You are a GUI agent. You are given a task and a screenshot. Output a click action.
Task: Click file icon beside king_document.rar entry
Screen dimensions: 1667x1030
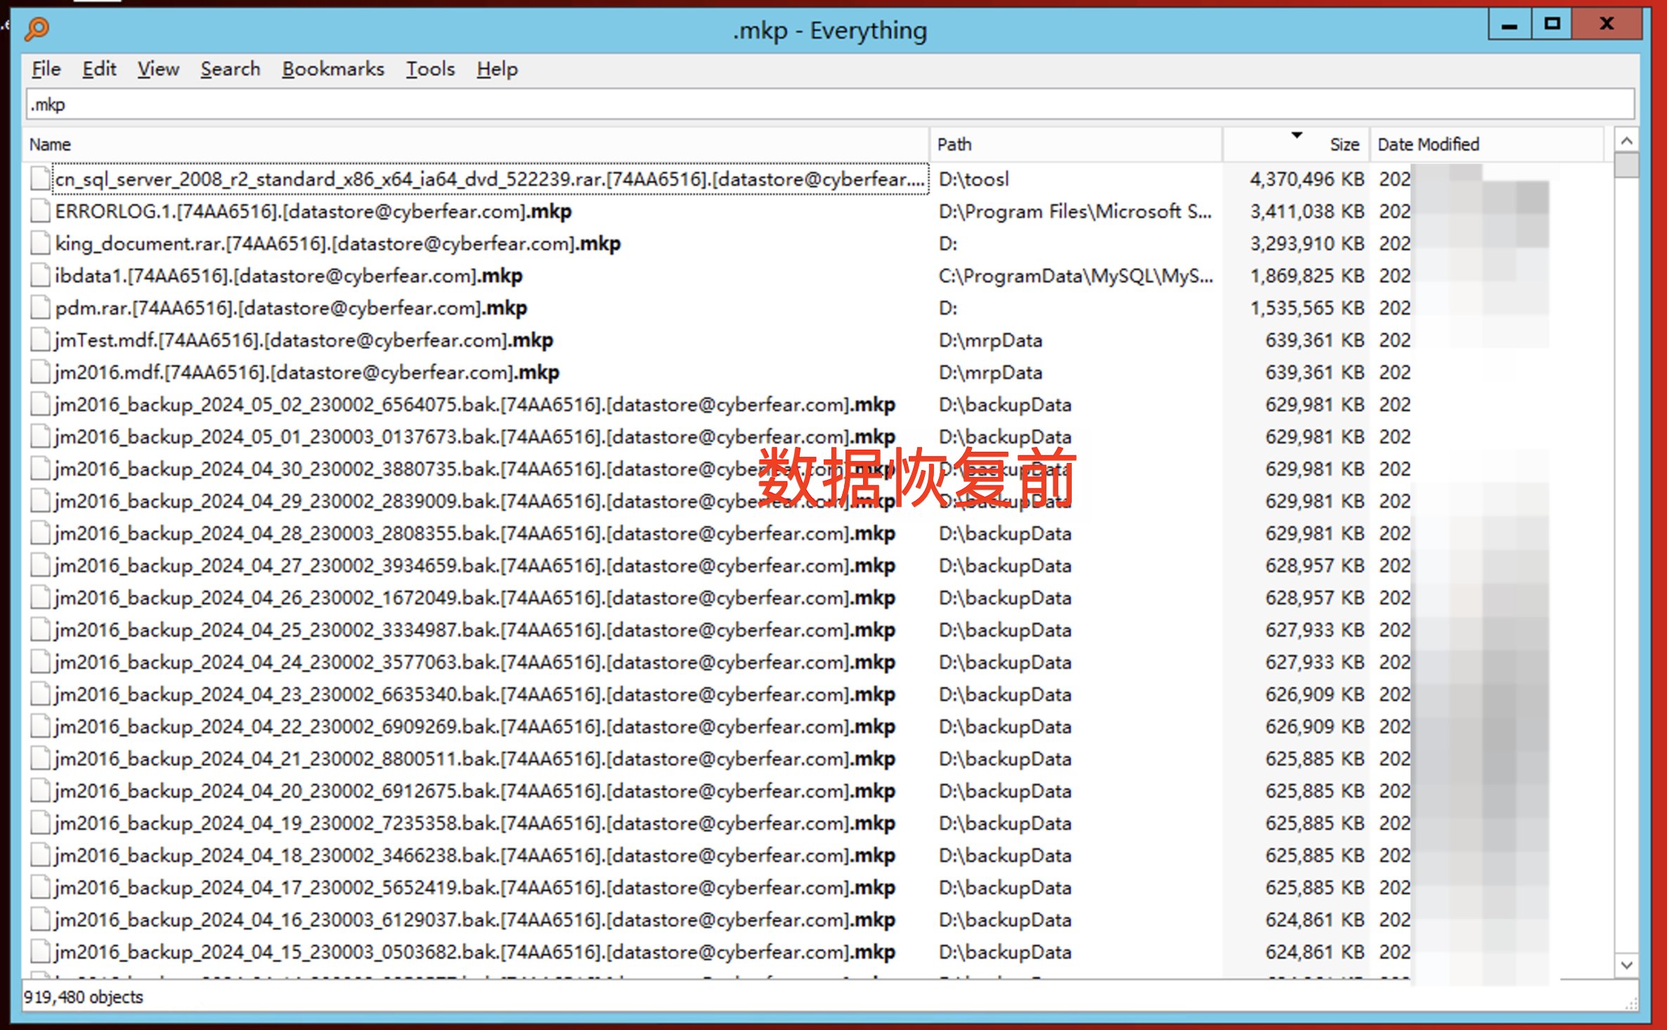coord(41,244)
